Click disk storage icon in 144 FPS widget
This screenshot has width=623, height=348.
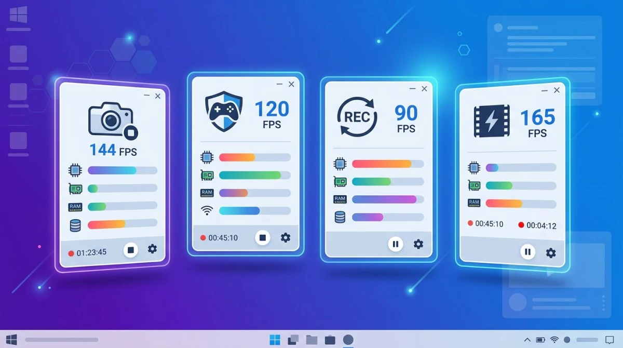(75, 225)
